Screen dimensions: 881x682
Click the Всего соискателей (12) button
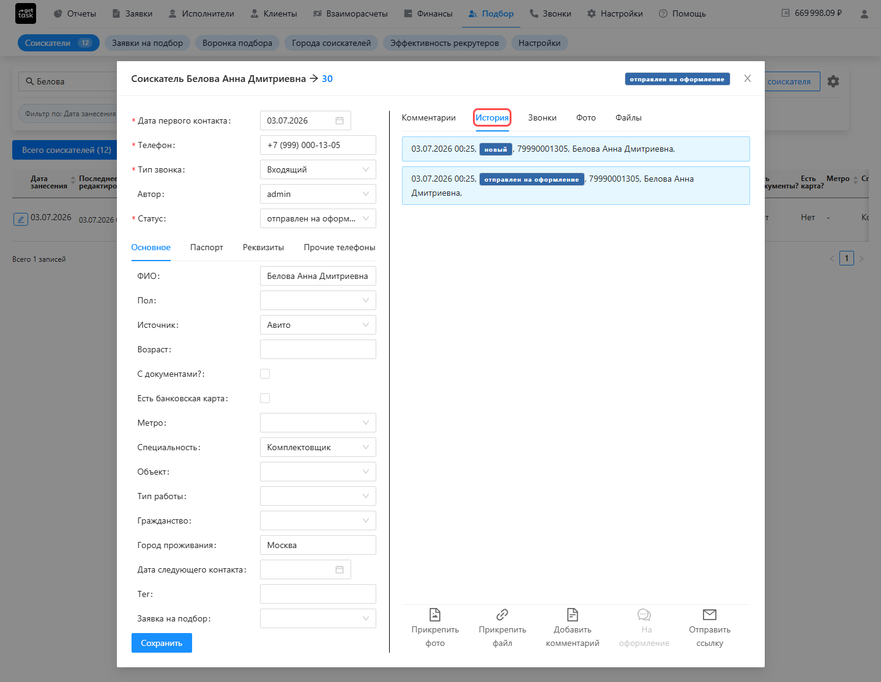click(66, 150)
